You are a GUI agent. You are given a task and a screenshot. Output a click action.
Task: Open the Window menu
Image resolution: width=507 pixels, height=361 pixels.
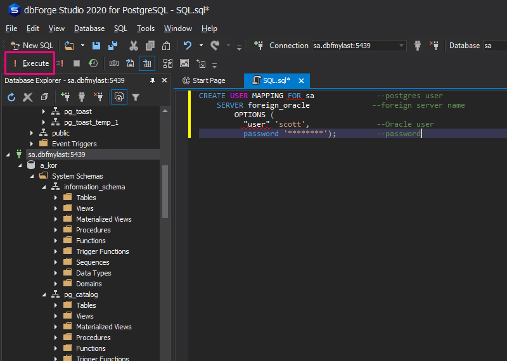pyautogui.click(x=178, y=28)
